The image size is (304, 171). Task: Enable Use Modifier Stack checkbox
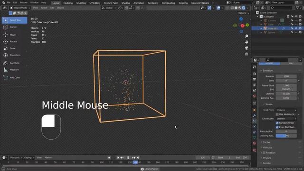[277, 114]
